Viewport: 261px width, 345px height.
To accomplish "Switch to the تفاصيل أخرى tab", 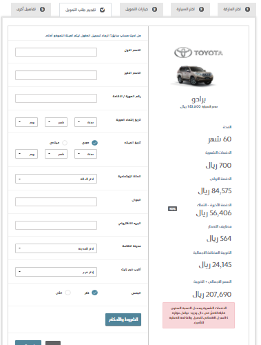I will (x=31, y=10).
